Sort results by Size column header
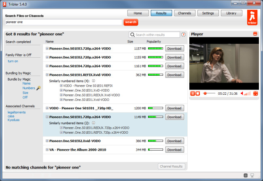This screenshot has width=263, height=181. pos(130,41)
